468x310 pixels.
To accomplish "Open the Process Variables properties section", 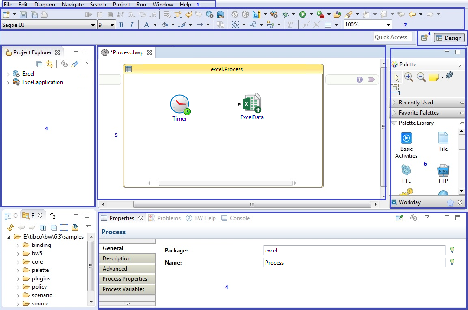I will click(123, 289).
